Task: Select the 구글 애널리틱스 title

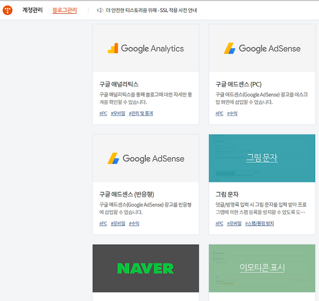Action: tap(119, 84)
